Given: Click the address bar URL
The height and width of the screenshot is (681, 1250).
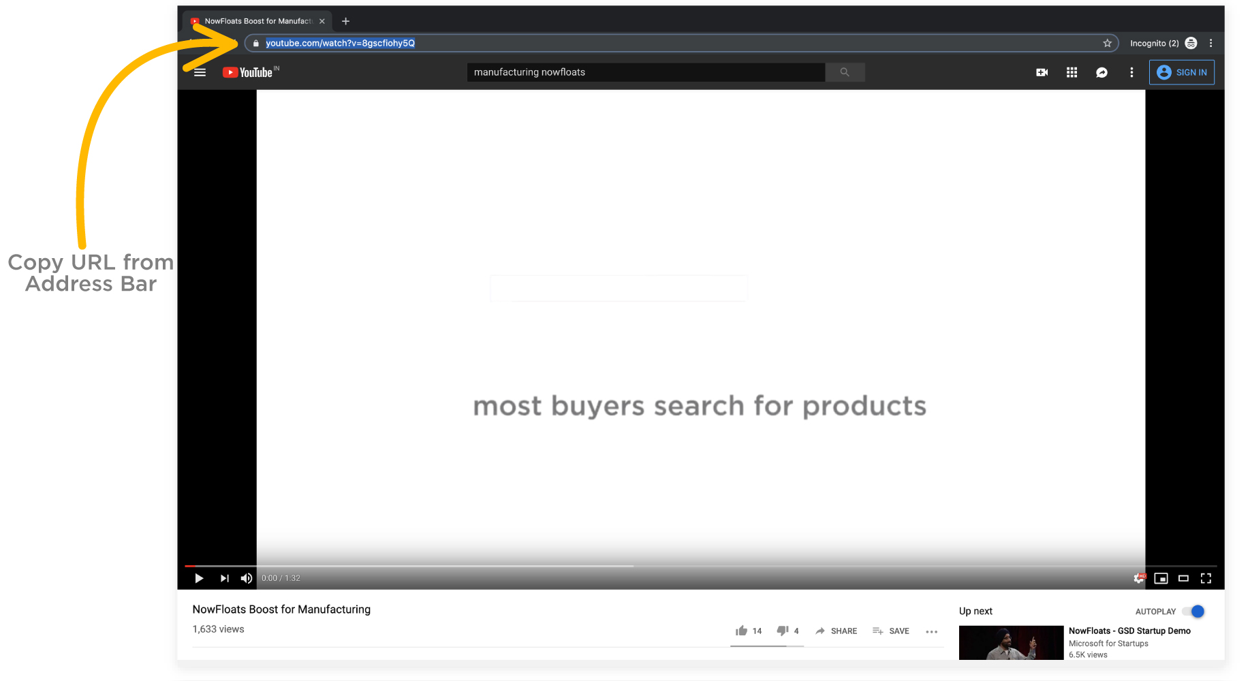Looking at the screenshot, I should pyautogui.click(x=340, y=43).
